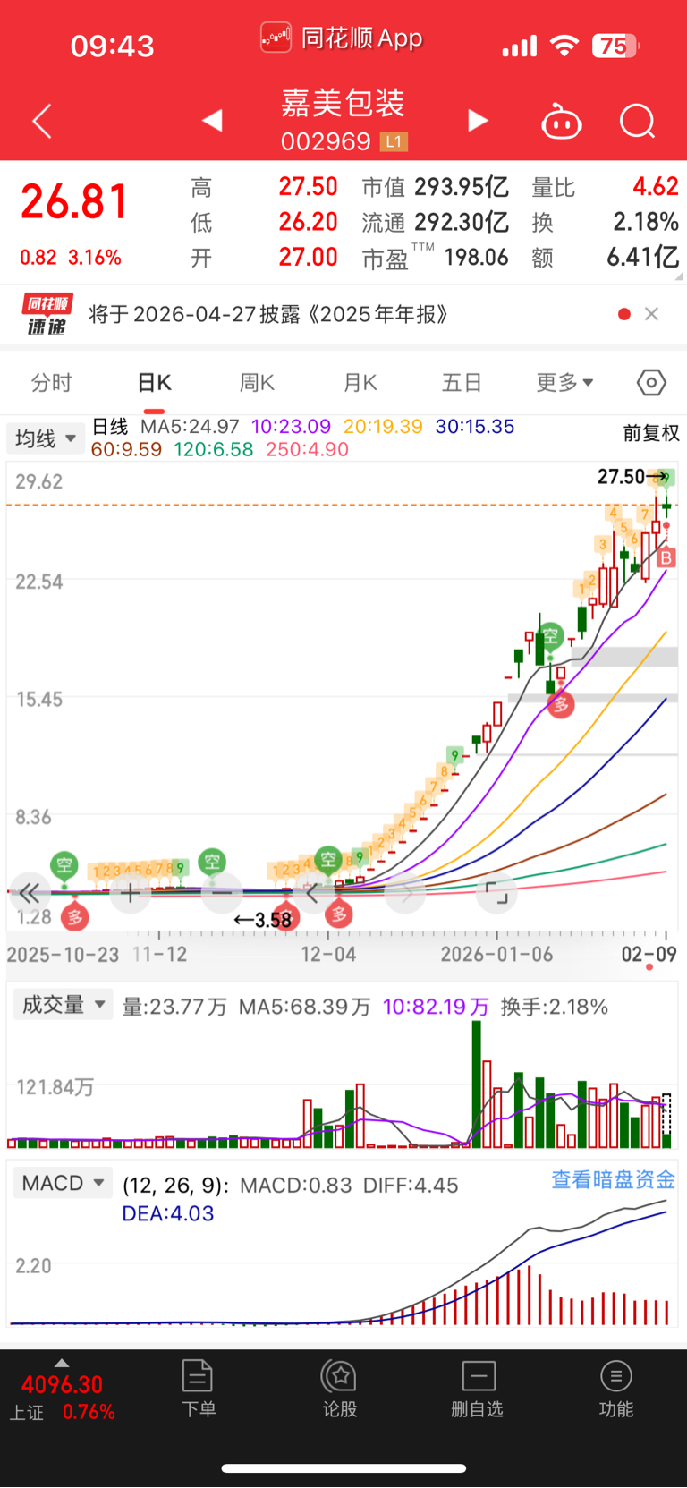Open the 均线 indicator dropdown

45,438
